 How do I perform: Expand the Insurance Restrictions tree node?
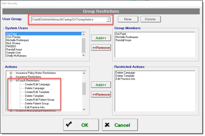[11, 77]
